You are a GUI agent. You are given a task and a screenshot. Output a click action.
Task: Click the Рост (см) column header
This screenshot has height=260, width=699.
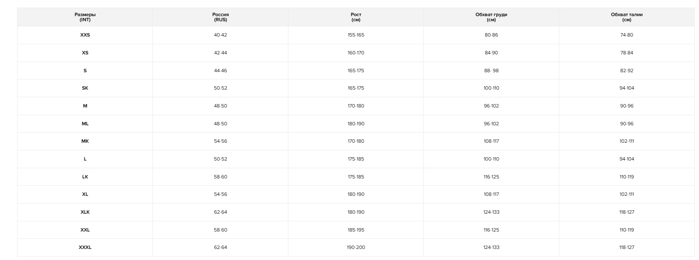tap(356, 17)
